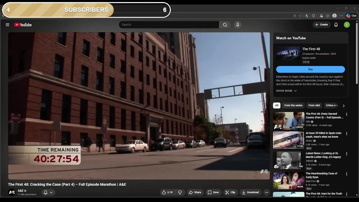Open Copilot Chat in browser toolbar
The image size is (359, 202).
pyautogui.click(x=351, y=16)
